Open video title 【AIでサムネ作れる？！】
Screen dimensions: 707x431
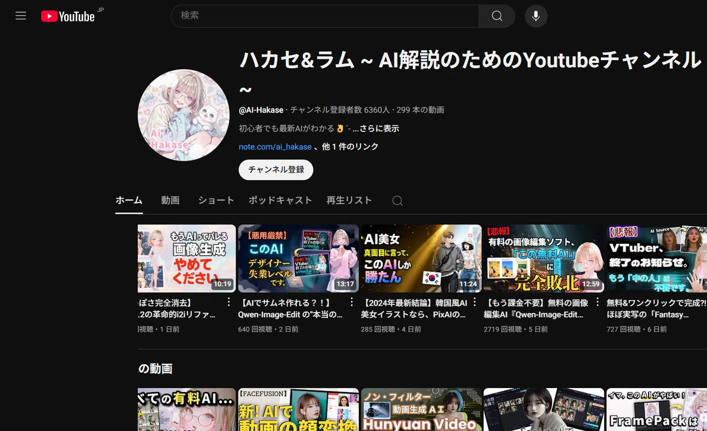(x=290, y=309)
